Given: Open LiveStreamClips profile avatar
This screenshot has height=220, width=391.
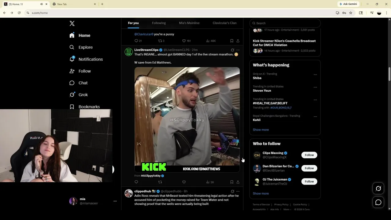Looking at the screenshot, I should (129, 52).
